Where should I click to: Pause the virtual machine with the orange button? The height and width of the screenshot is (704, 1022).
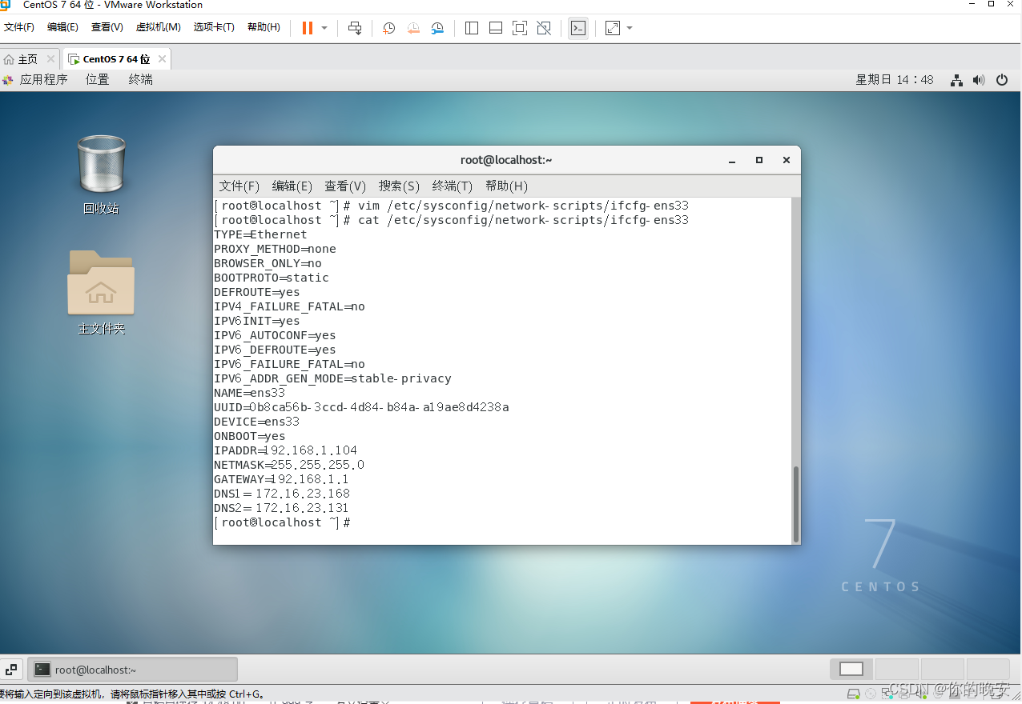pos(308,28)
